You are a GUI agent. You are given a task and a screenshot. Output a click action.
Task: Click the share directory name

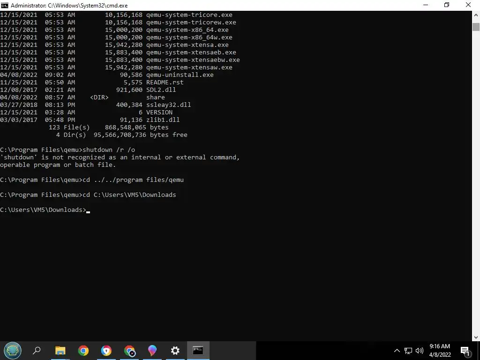coord(156,97)
